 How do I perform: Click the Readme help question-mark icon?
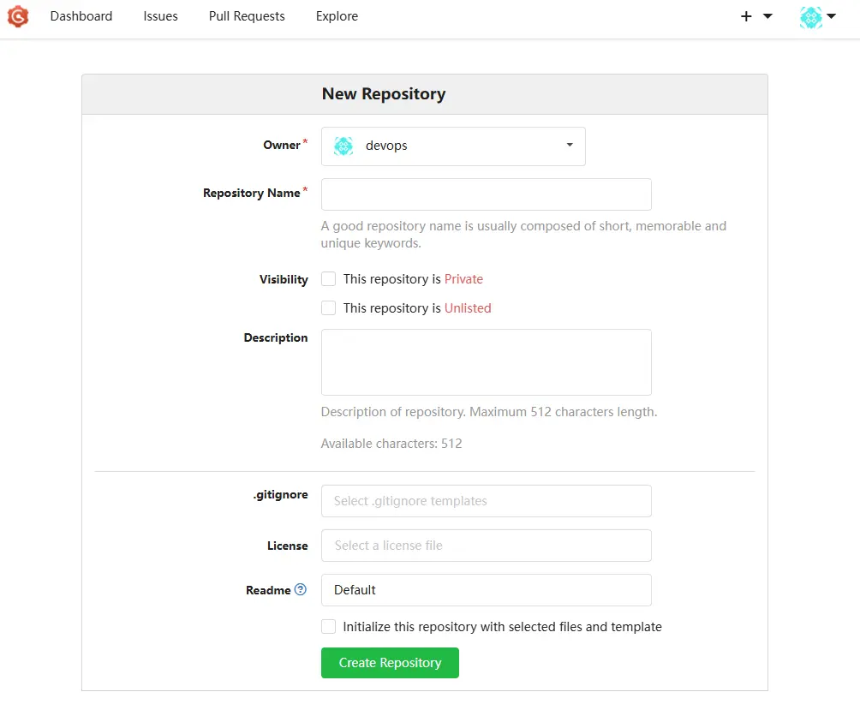pos(300,590)
